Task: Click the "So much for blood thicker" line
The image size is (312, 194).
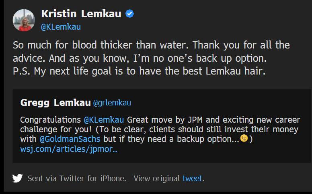Action: coord(92,45)
